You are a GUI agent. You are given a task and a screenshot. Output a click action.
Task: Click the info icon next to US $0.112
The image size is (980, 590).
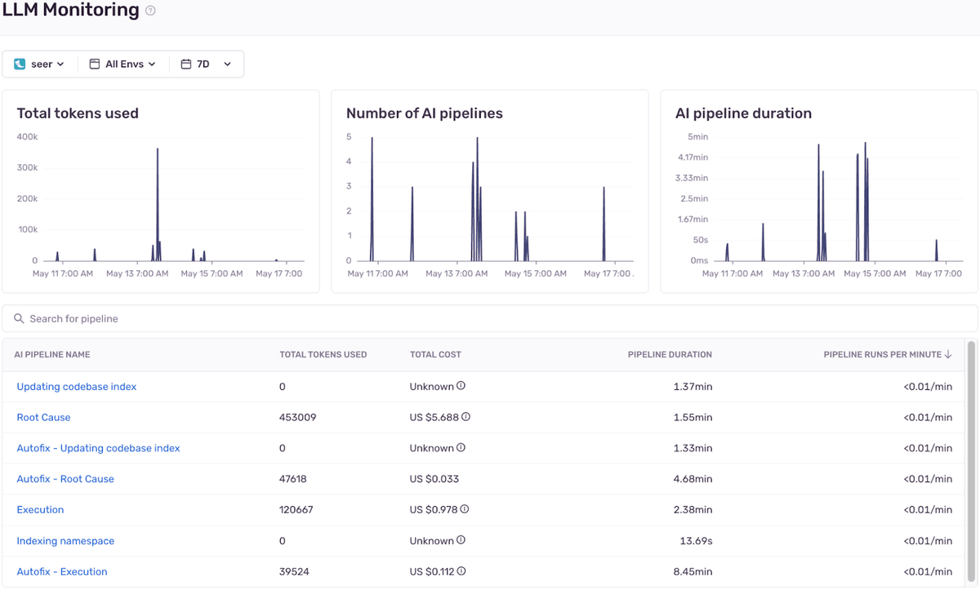point(461,571)
